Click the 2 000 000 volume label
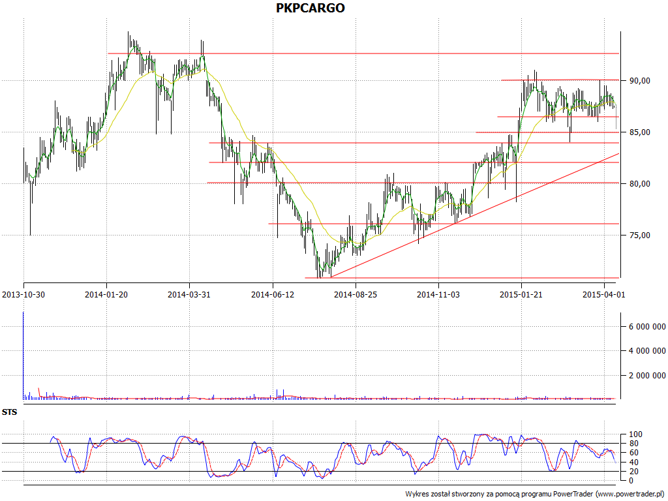This screenshot has height=501, width=668. [x=647, y=375]
